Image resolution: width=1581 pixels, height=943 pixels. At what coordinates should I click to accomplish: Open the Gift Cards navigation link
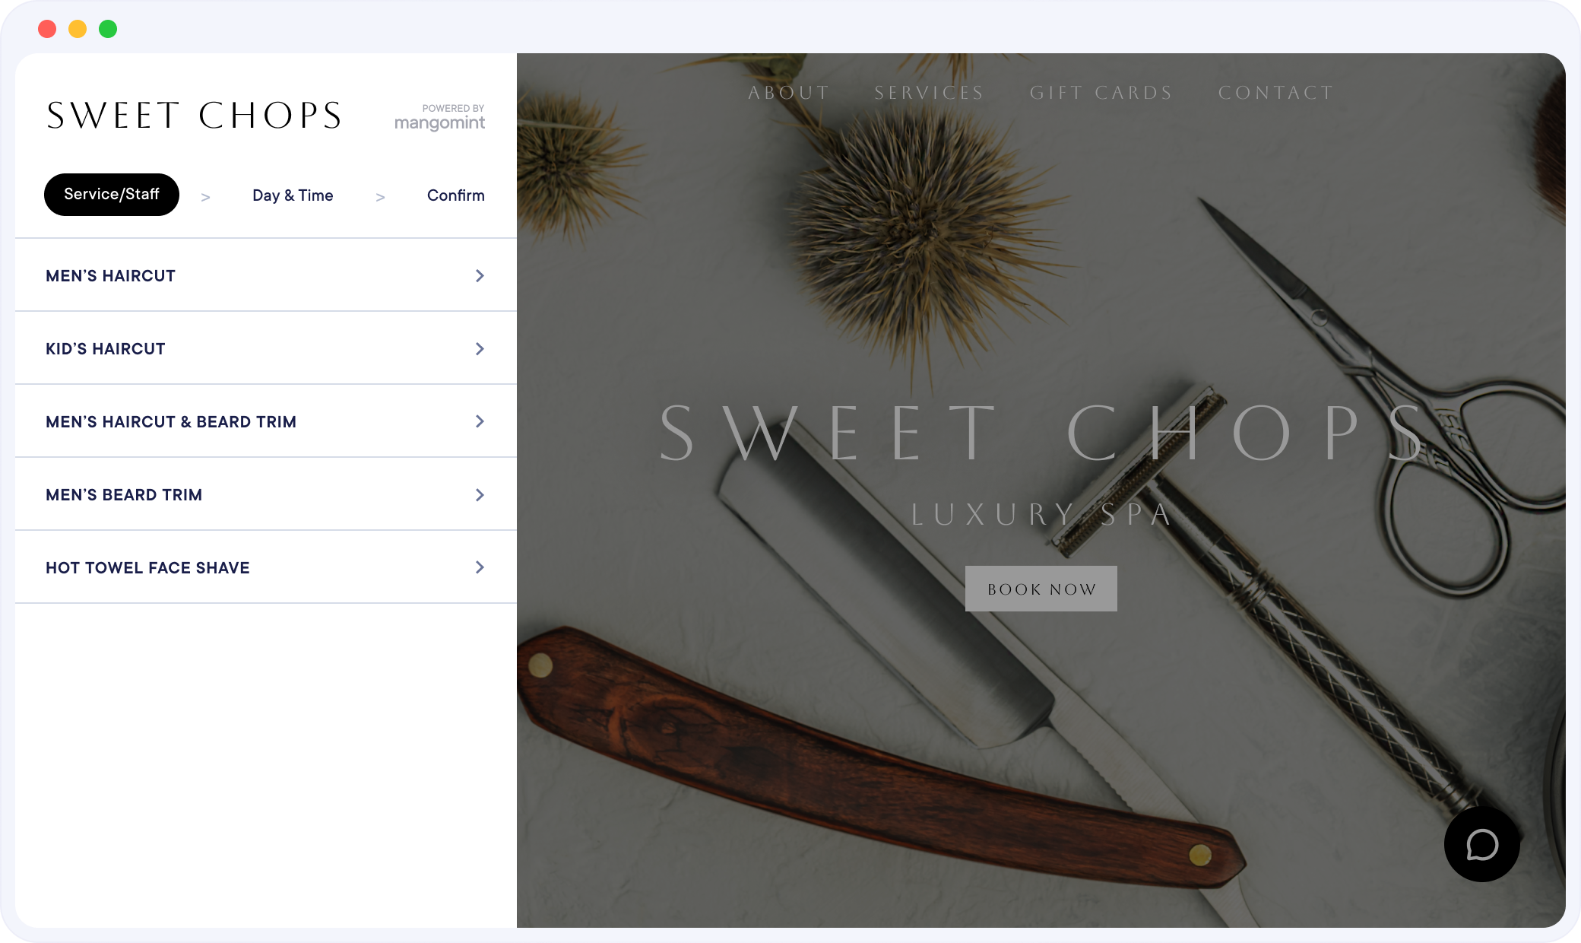[1101, 93]
